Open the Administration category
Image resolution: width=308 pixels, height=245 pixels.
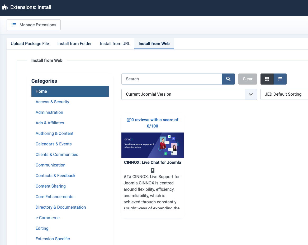[49, 112]
